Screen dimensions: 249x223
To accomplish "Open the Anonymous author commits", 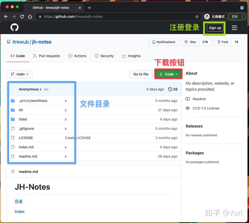I will pyautogui.click(x=29, y=89).
